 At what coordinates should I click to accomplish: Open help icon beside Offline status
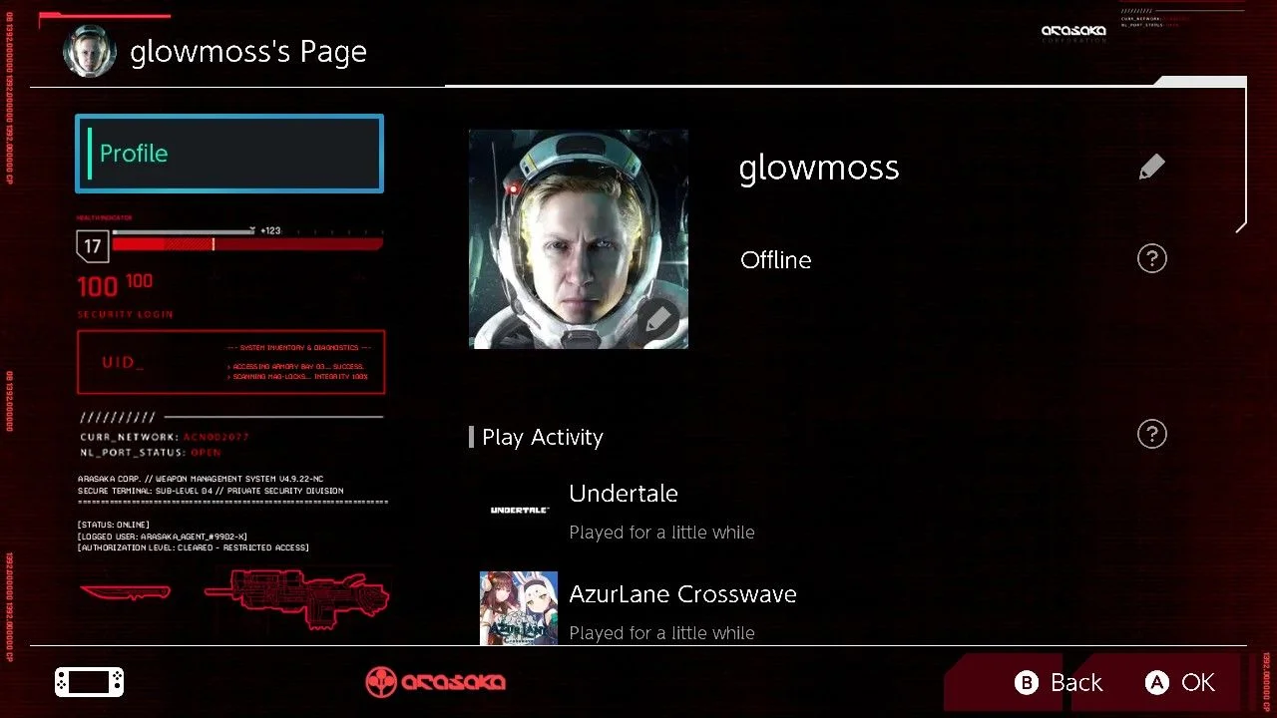(x=1151, y=259)
